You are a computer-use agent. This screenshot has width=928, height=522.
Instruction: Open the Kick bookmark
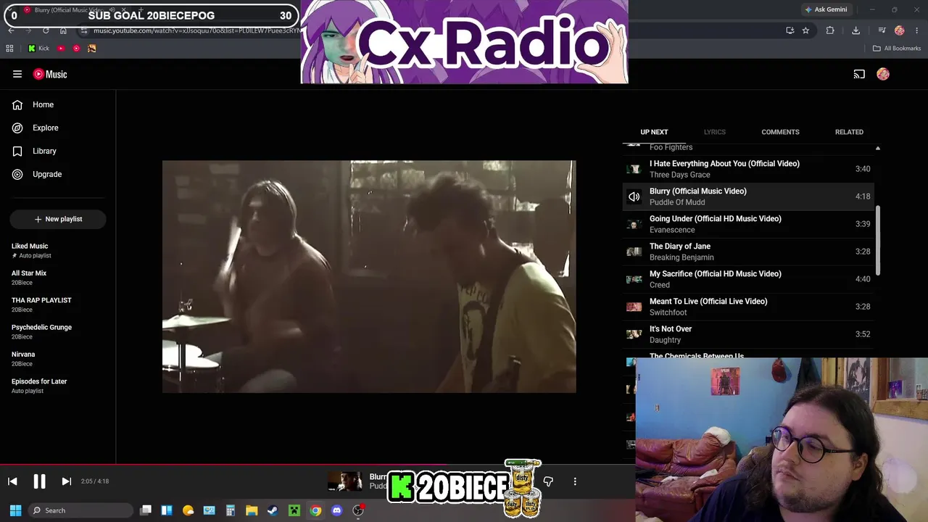click(38, 49)
